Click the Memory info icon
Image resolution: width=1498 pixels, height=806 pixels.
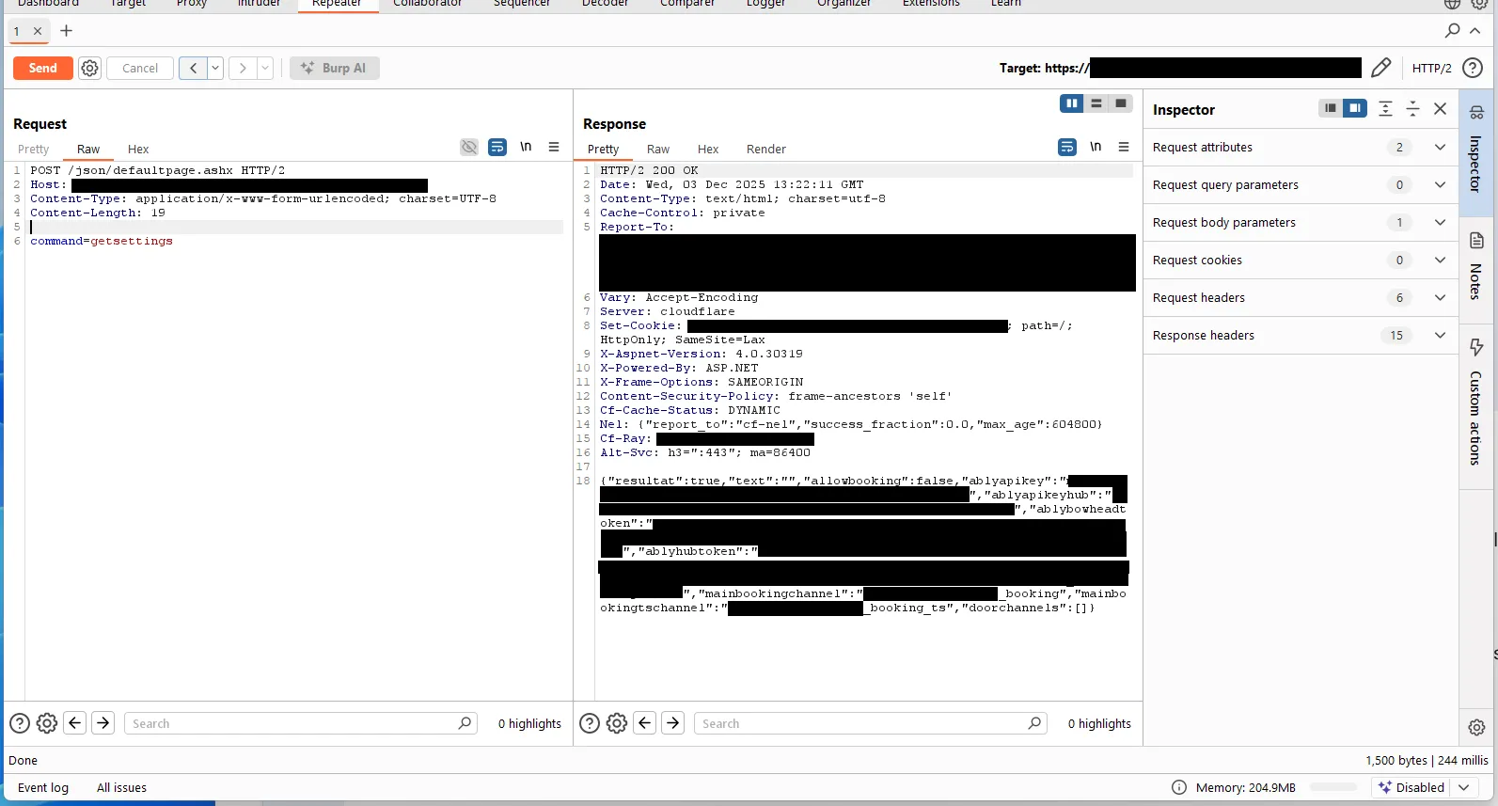pyautogui.click(x=1179, y=787)
